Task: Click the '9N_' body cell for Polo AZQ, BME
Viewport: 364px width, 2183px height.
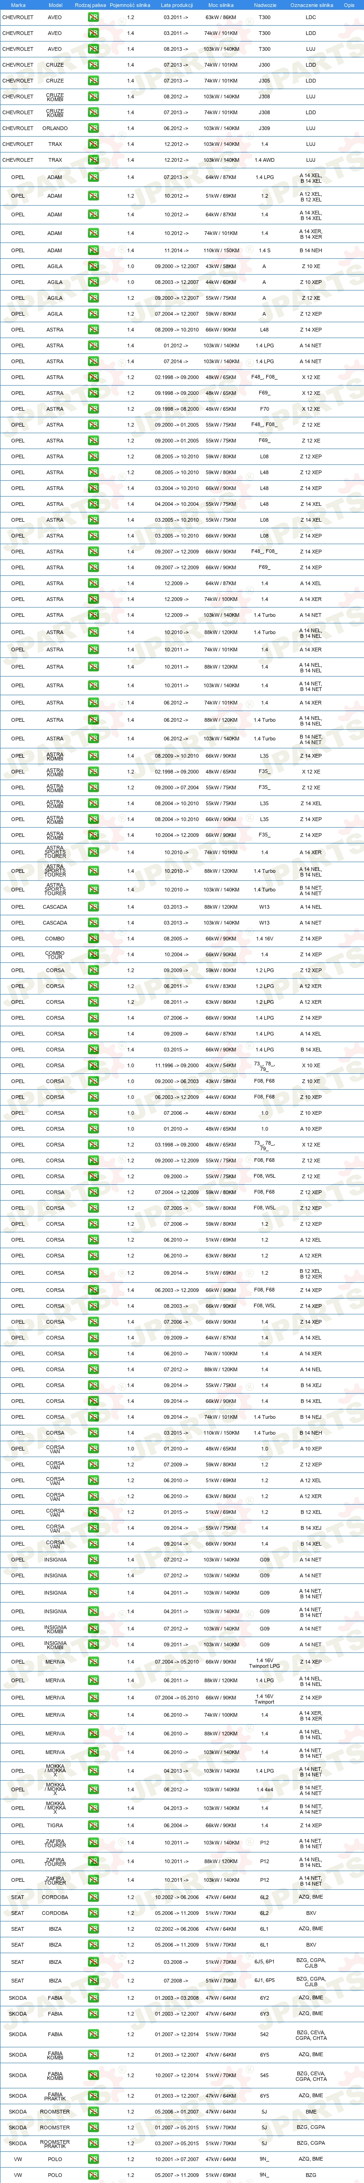Action: [264, 2159]
